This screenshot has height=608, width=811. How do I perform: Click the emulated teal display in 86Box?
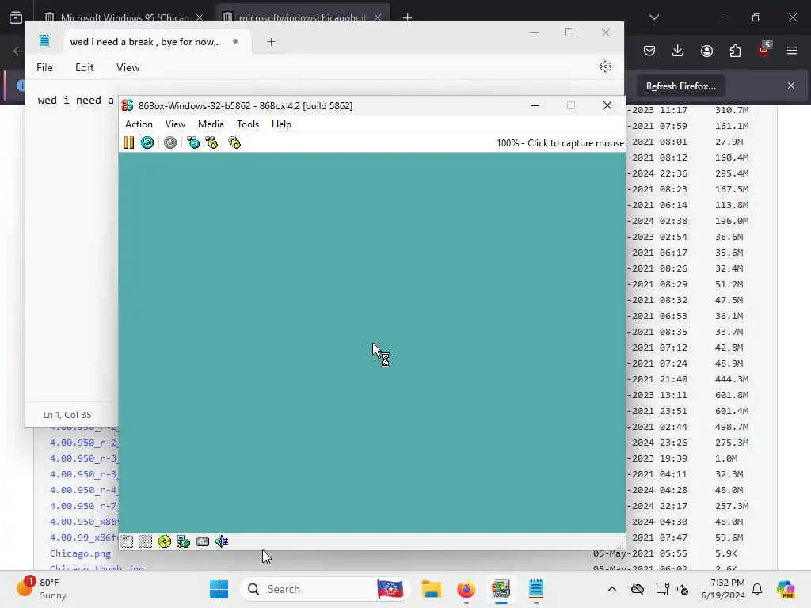pyautogui.click(x=372, y=342)
